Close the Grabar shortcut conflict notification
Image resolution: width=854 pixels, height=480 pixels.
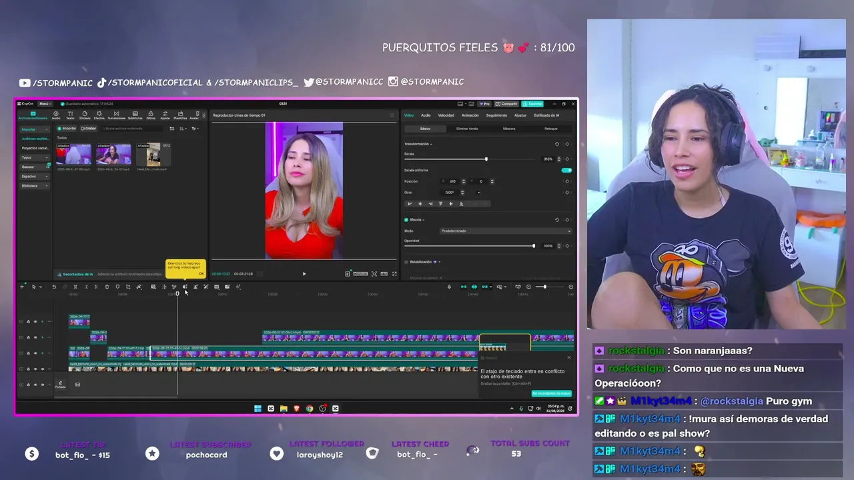tap(568, 357)
